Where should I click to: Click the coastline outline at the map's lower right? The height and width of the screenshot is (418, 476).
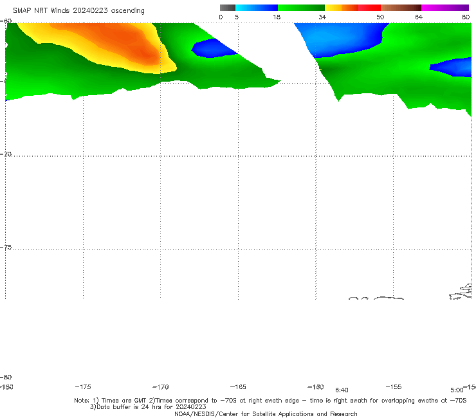coord(461,292)
